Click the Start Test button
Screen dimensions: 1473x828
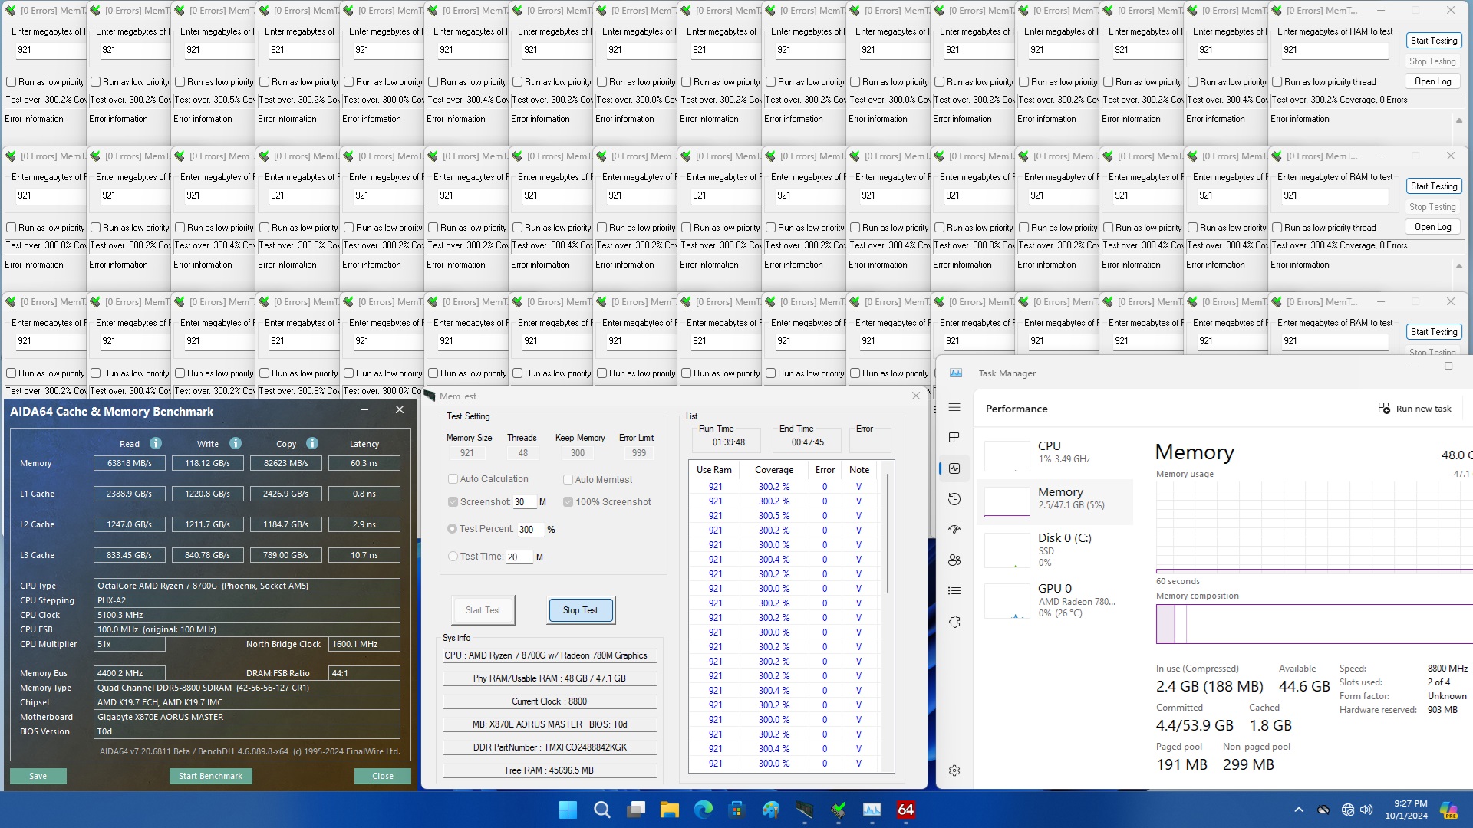point(483,610)
